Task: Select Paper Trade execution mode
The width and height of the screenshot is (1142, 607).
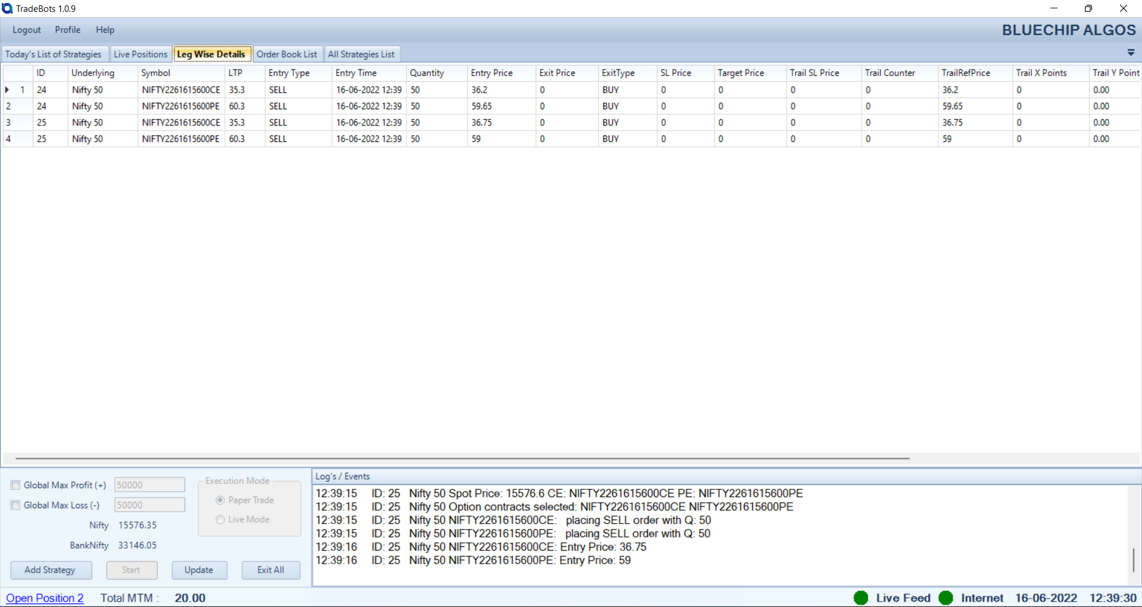Action: [220, 500]
